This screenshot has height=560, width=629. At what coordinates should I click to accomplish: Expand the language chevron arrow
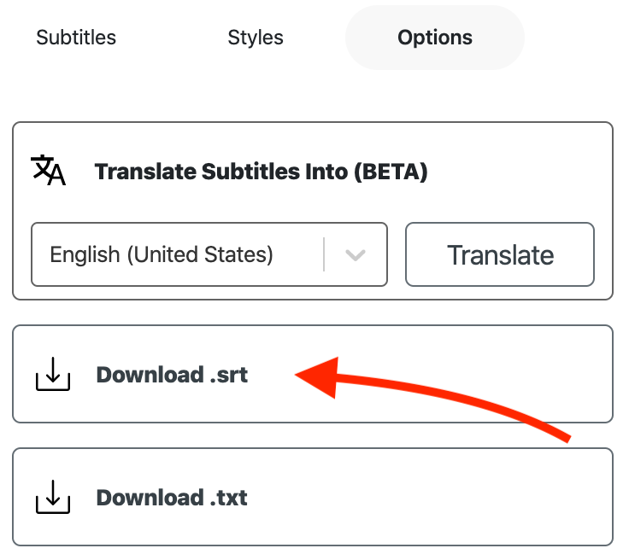355,254
